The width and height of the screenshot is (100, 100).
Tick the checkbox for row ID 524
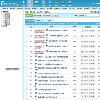(x=27, y=80)
